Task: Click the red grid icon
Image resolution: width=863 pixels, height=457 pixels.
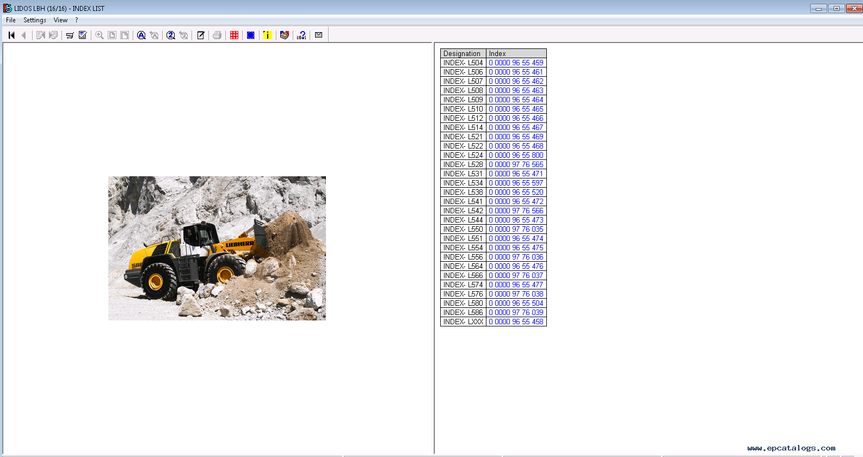Action: pos(234,35)
